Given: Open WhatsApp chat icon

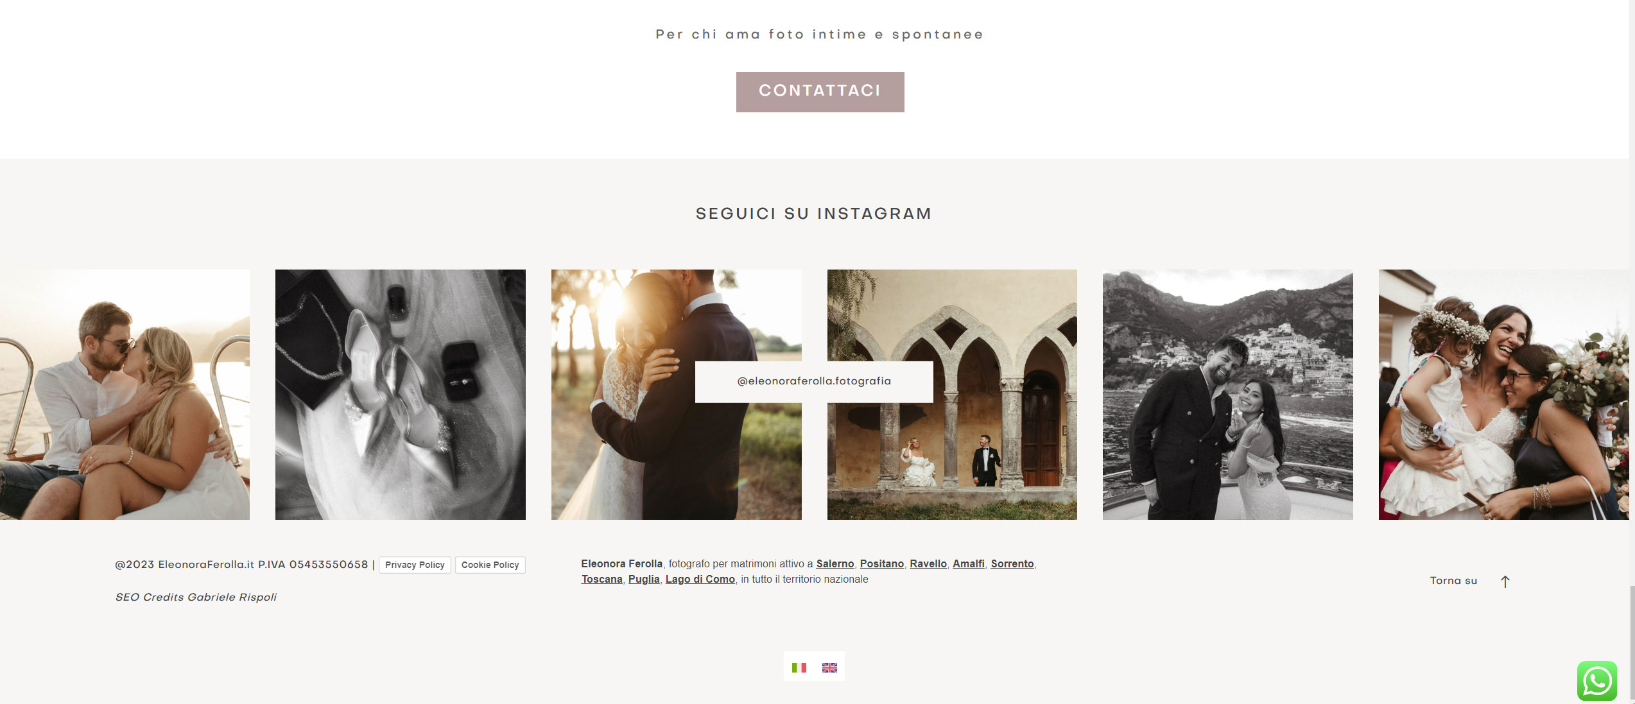Looking at the screenshot, I should tap(1597, 681).
